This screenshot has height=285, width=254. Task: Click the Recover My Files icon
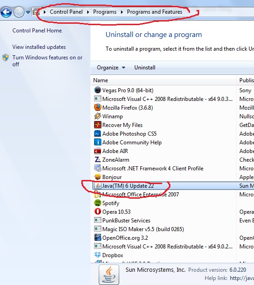[98, 125]
